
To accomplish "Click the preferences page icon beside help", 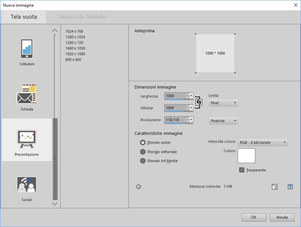I will (x=275, y=187).
